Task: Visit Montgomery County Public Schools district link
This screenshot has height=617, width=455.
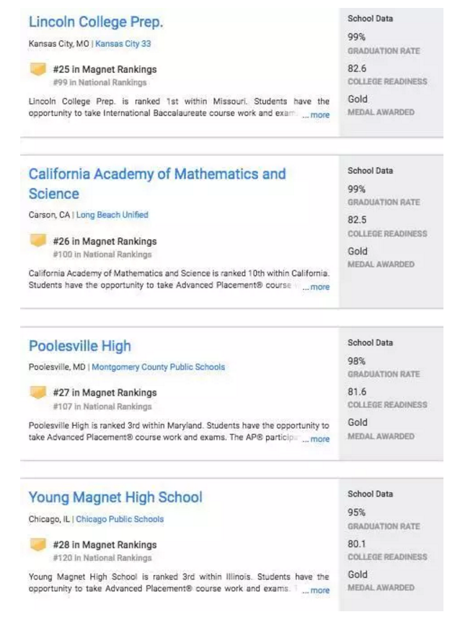Action: pyautogui.click(x=158, y=367)
